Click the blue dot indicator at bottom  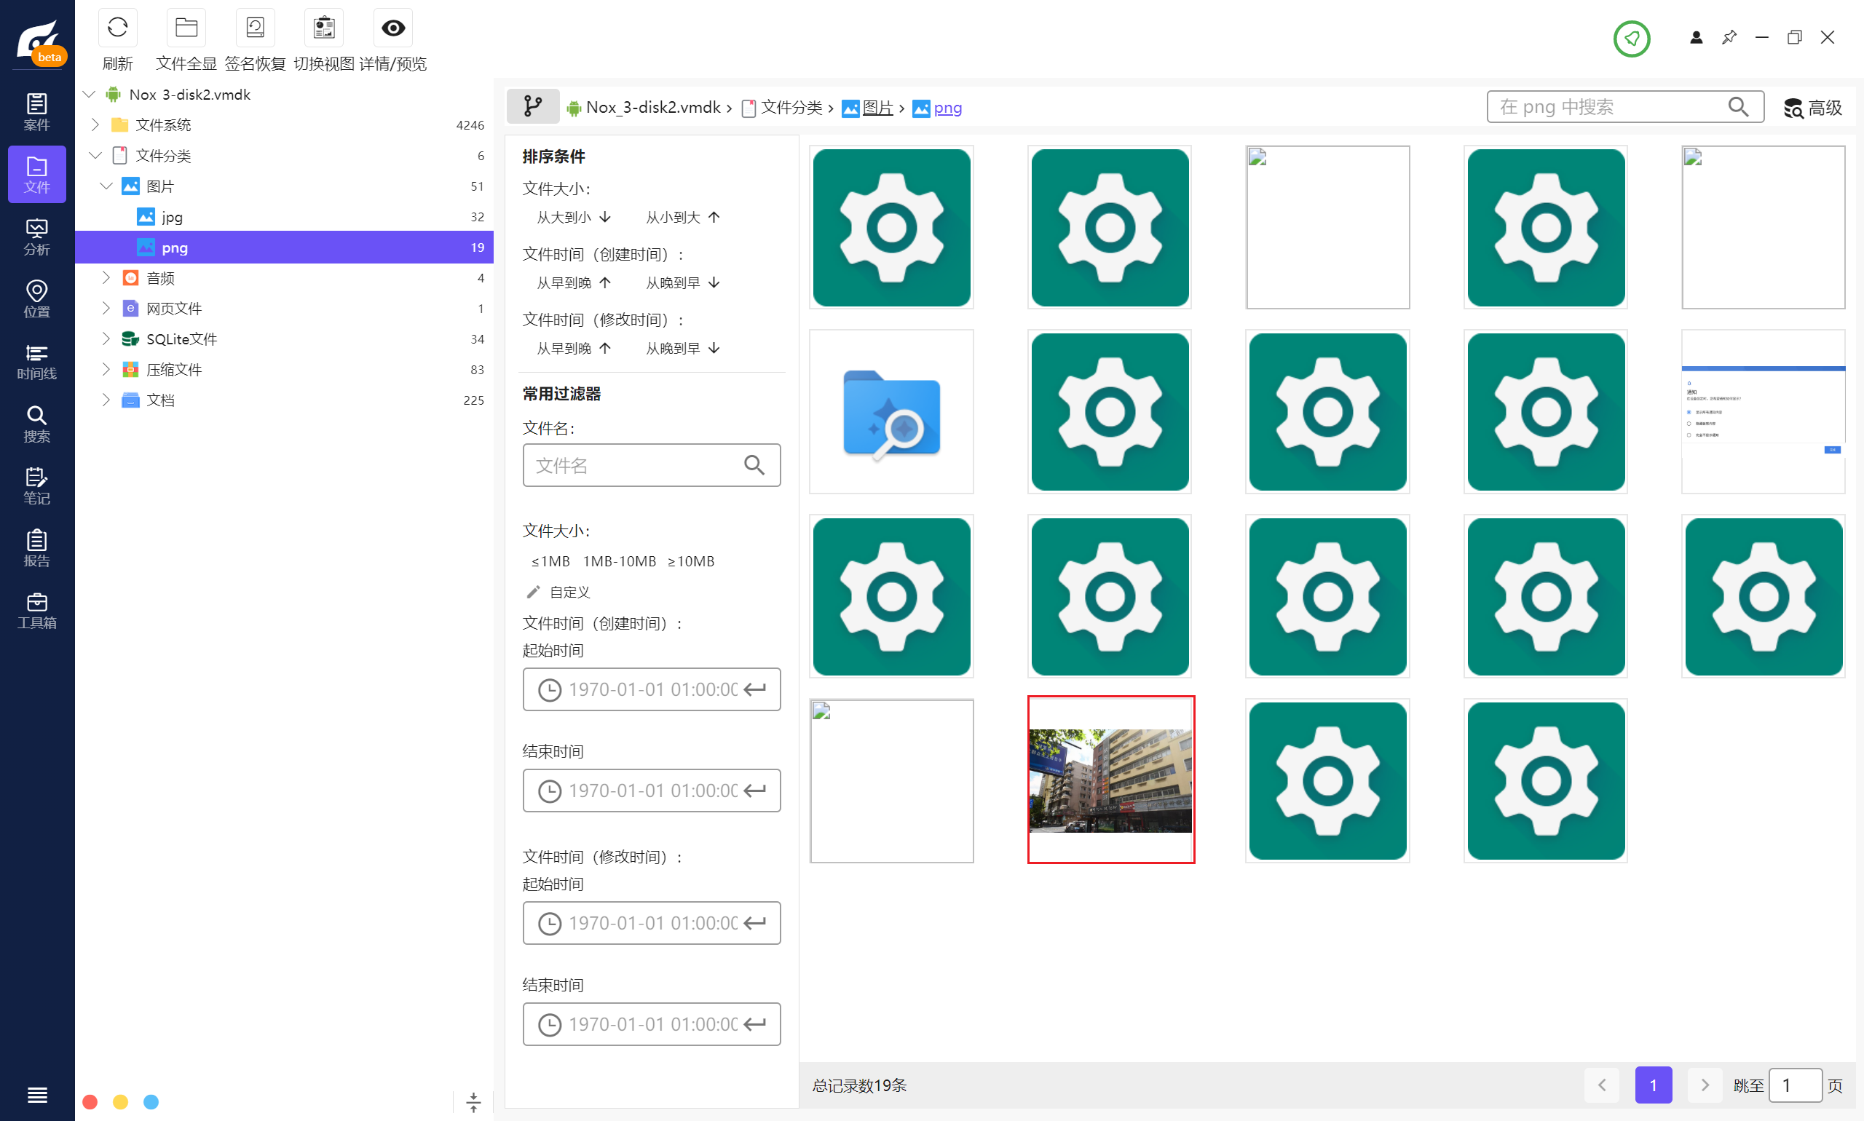(x=151, y=1102)
